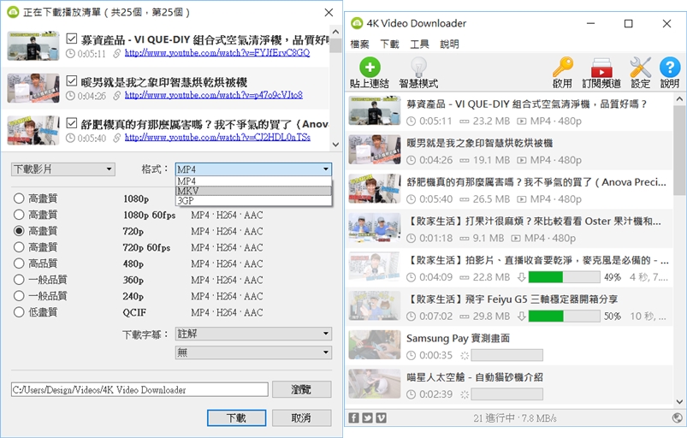
Task: Click the loading spinner in the 0:02:39 row
Action: [465, 394]
